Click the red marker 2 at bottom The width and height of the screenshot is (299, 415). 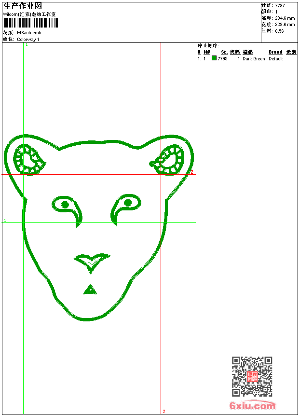pos(163,411)
